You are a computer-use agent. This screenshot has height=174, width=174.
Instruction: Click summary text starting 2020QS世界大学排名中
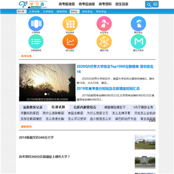(x=116, y=81)
